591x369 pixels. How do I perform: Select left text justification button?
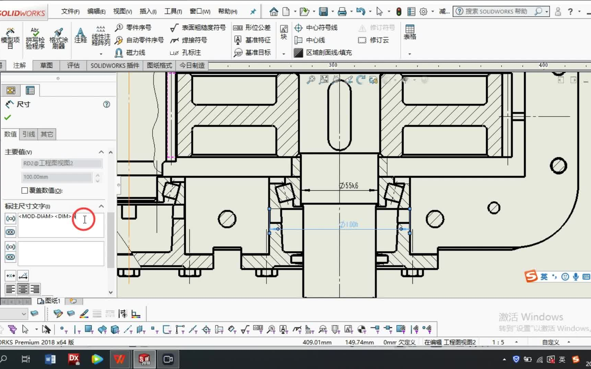(x=11, y=289)
